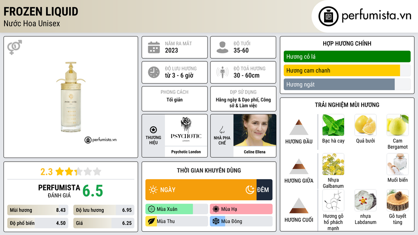Select the Nhựa Galbanum note image
Image resolution: width=418 pixels, height=235 pixels.
333,164
